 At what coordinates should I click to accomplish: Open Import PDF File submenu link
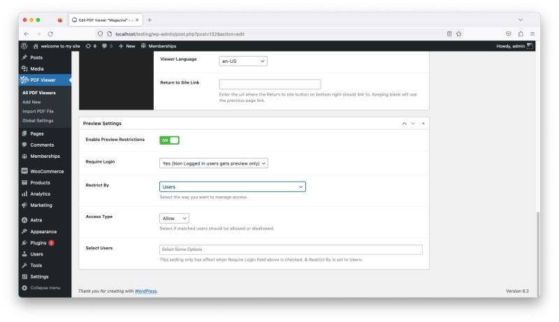[38, 111]
